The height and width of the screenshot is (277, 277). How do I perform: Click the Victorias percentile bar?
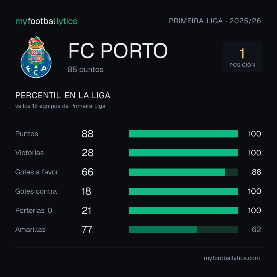click(183, 153)
